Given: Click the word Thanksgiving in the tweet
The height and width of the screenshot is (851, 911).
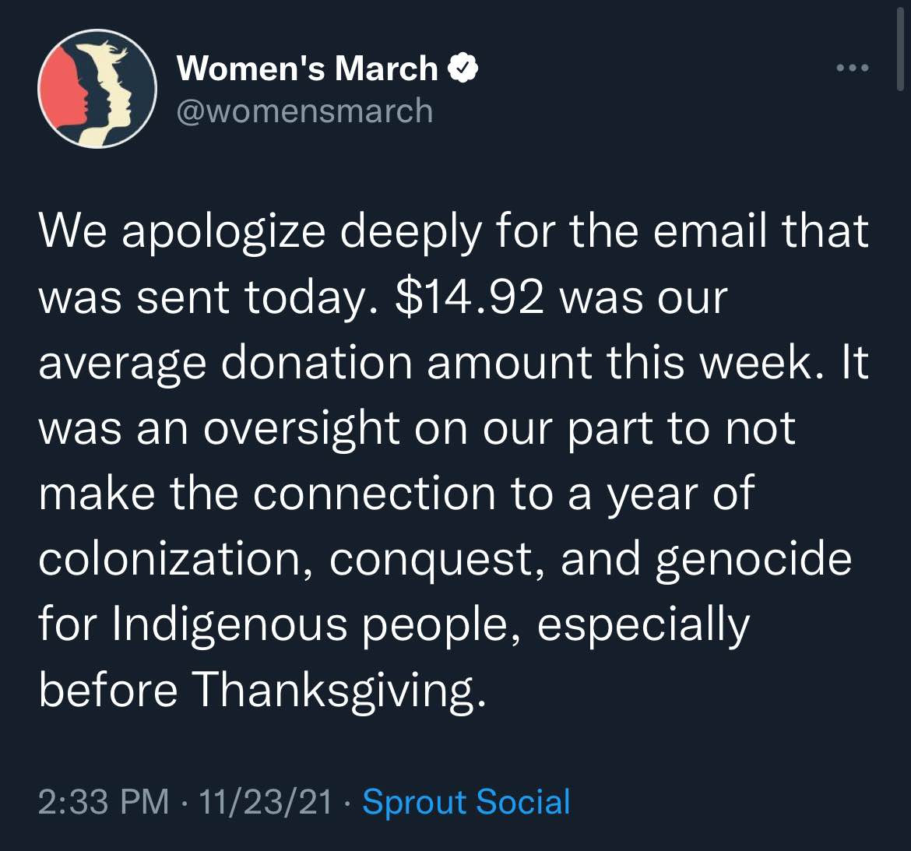Looking at the screenshot, I should point(338,691).
